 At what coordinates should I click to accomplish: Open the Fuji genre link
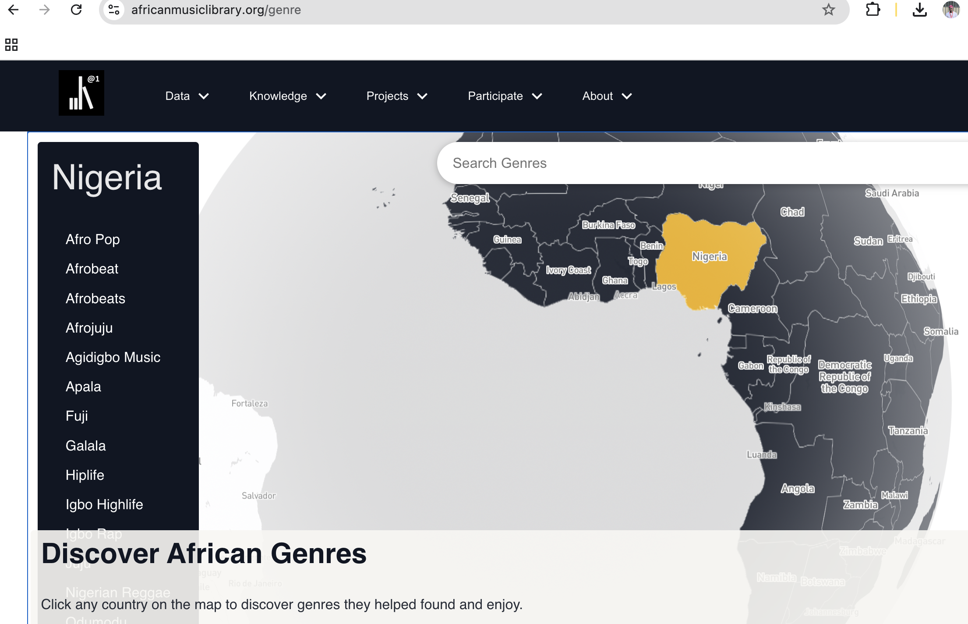coord(77,416)
